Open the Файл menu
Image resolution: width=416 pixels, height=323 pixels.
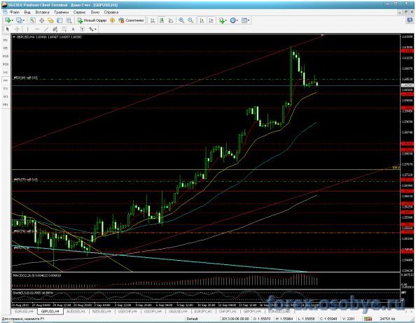[x=14, y=12]
